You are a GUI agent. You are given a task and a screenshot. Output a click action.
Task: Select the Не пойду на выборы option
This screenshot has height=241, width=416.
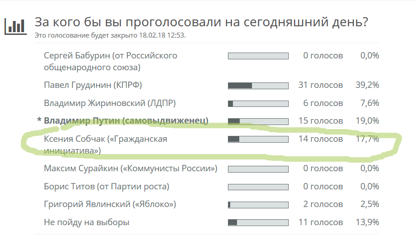click(87, 222)
